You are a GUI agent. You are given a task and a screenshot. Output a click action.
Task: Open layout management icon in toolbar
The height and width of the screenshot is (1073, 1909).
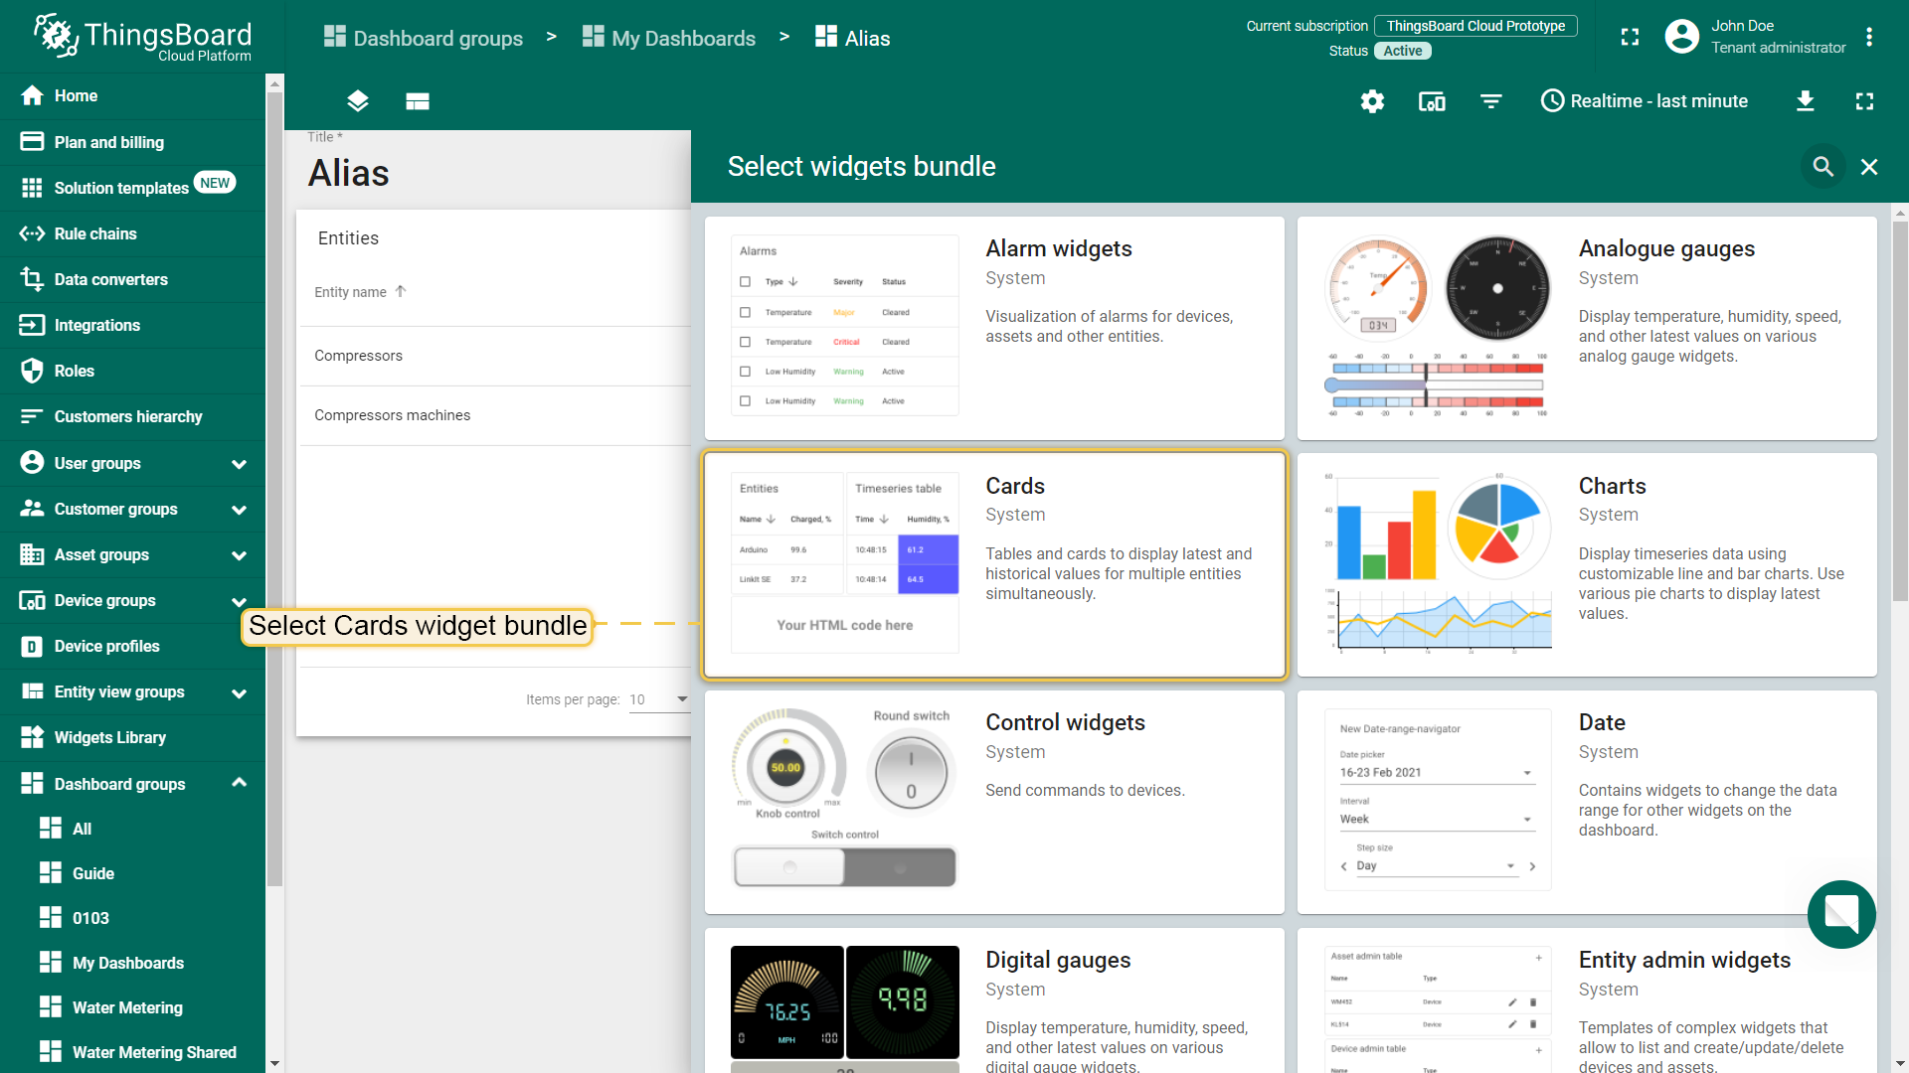(418, 100)
